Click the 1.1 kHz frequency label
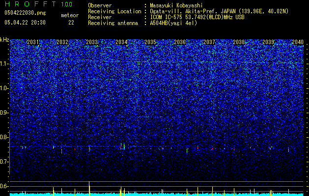 (x=4, y=64)
